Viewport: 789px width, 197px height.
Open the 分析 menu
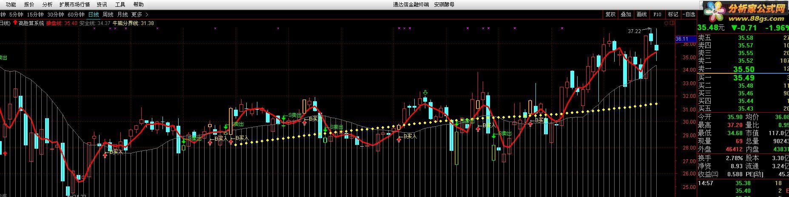coord(47,5)
